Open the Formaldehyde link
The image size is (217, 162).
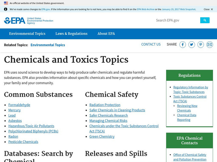coord(19,105)
